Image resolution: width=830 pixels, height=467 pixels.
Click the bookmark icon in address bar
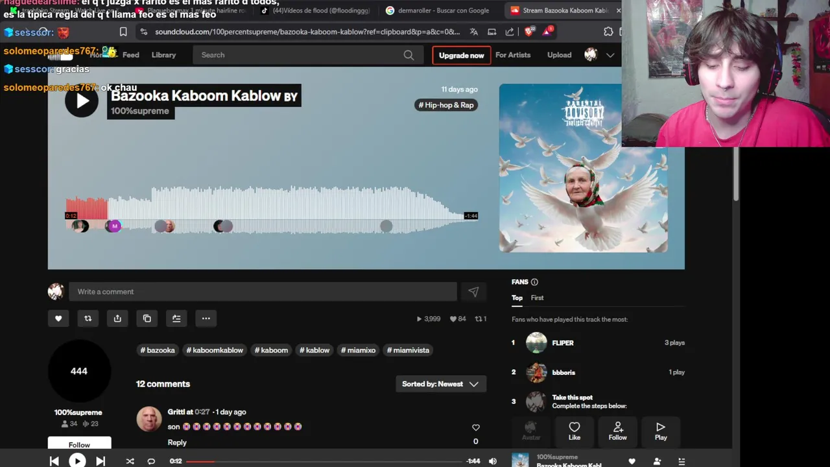click(x=123, y=31)
